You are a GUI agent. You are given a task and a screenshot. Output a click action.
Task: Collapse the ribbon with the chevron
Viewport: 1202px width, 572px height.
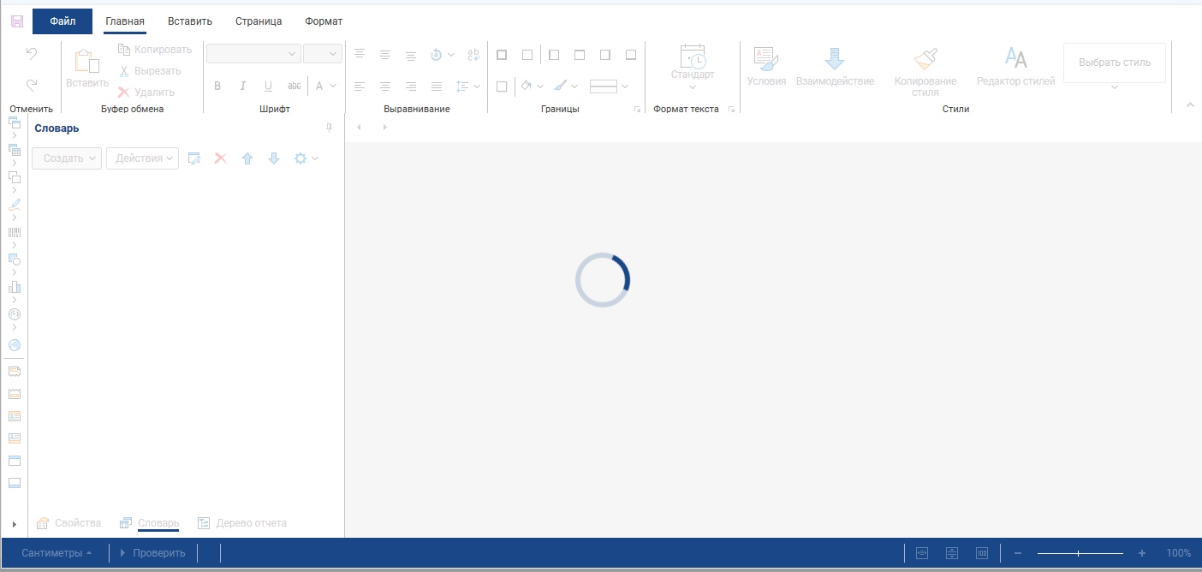point(1189,104)
